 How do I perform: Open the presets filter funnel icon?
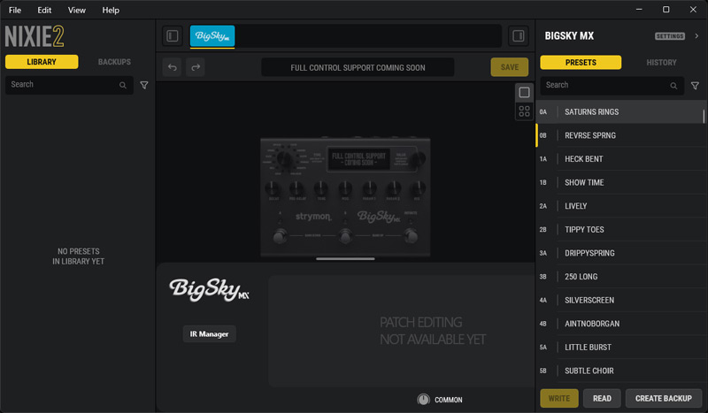[695, 86]
